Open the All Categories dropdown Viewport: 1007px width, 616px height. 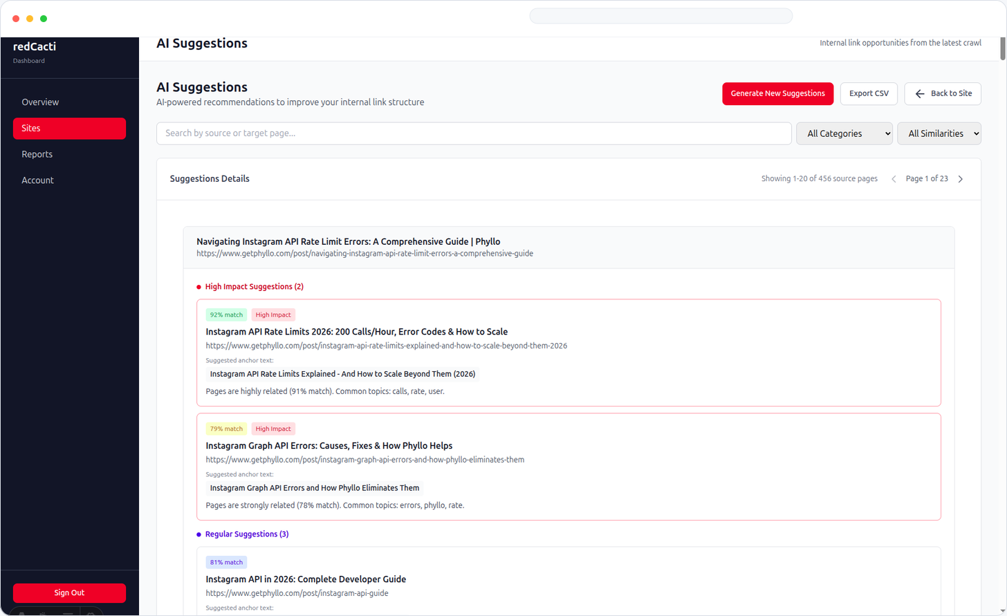[x=844, y=133]
